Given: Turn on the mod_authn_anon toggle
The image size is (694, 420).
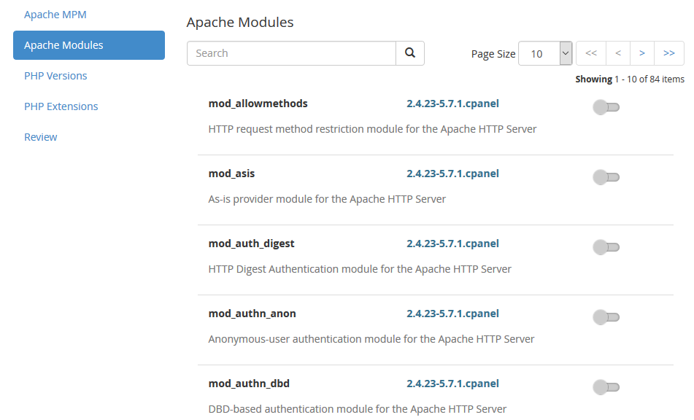Looking at the screenshot, I should (x=606, y=317).
